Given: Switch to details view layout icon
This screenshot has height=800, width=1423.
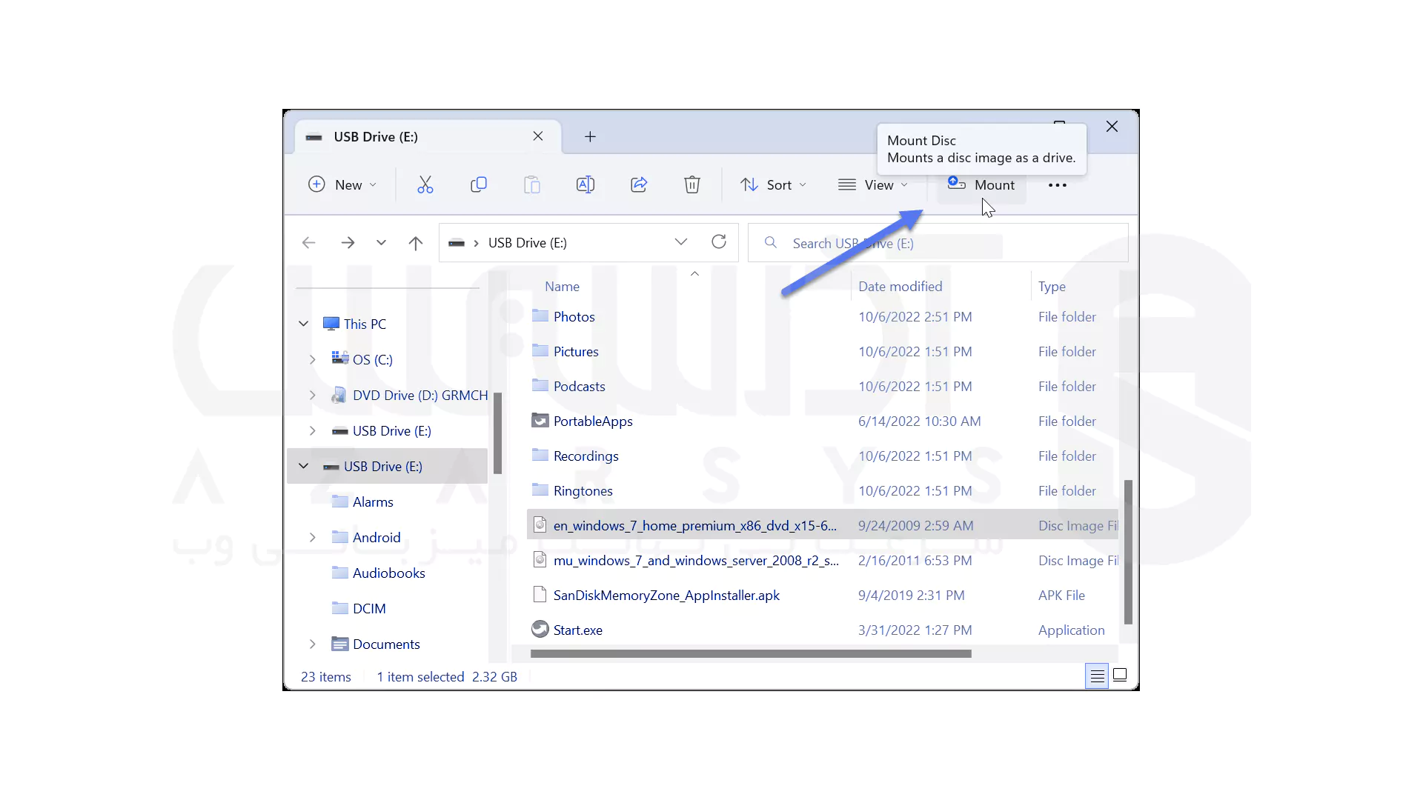Looking at the screenshot, I should pyautogui.click(x=1097, y=676).
